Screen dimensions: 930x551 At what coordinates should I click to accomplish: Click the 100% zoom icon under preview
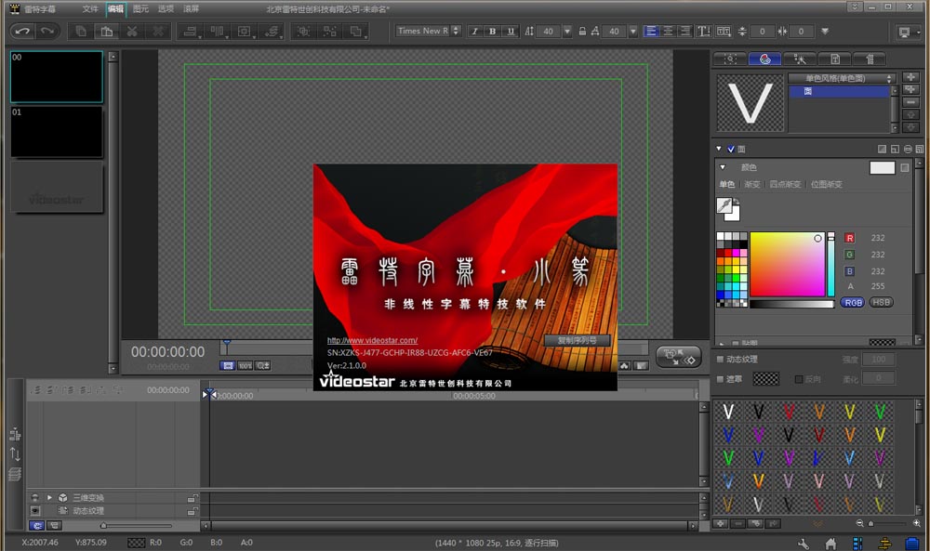[245, 365]
